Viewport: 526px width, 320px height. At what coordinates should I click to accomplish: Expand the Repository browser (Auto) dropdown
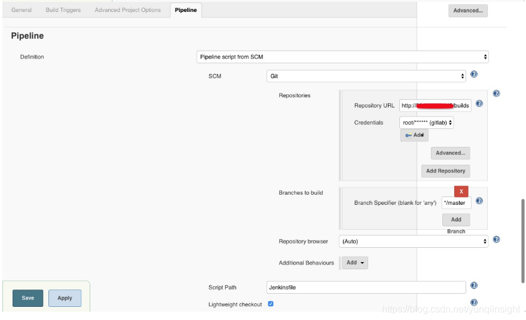(x=414, y=242)
